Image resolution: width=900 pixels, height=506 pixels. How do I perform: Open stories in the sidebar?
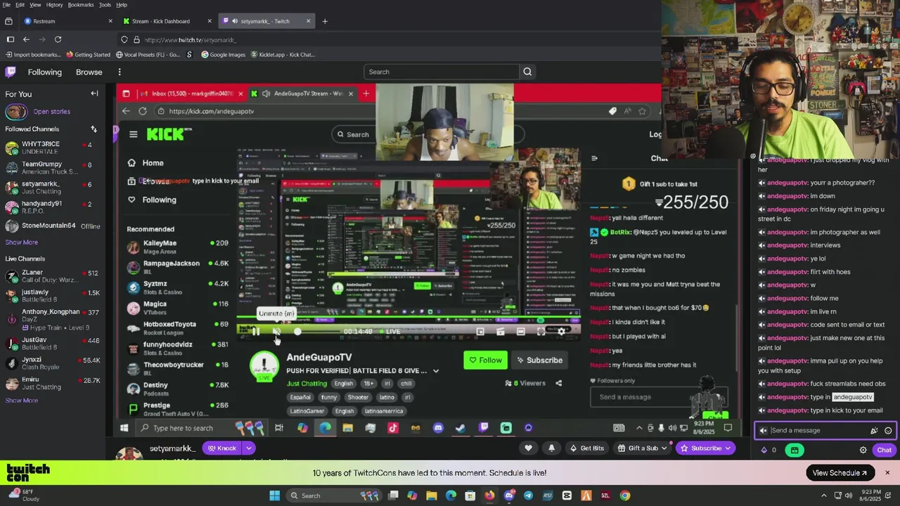51,111
